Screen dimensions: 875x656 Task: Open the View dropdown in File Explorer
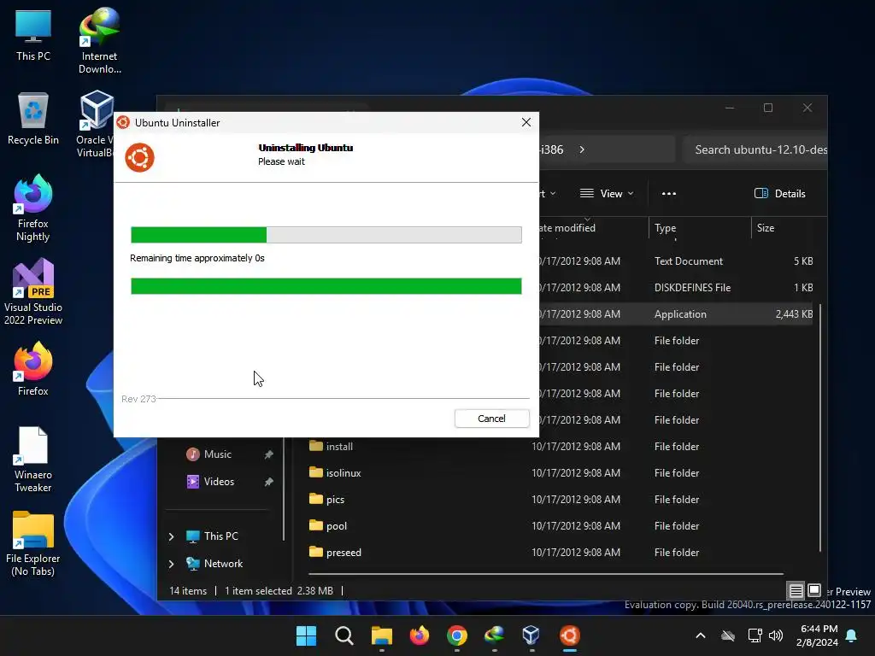point(607,194)
